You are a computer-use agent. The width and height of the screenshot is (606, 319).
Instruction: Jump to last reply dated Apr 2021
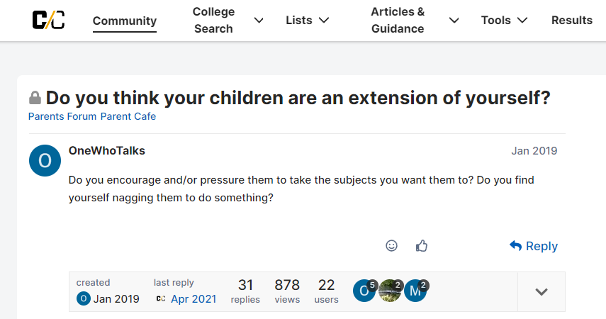coord(193,298)
